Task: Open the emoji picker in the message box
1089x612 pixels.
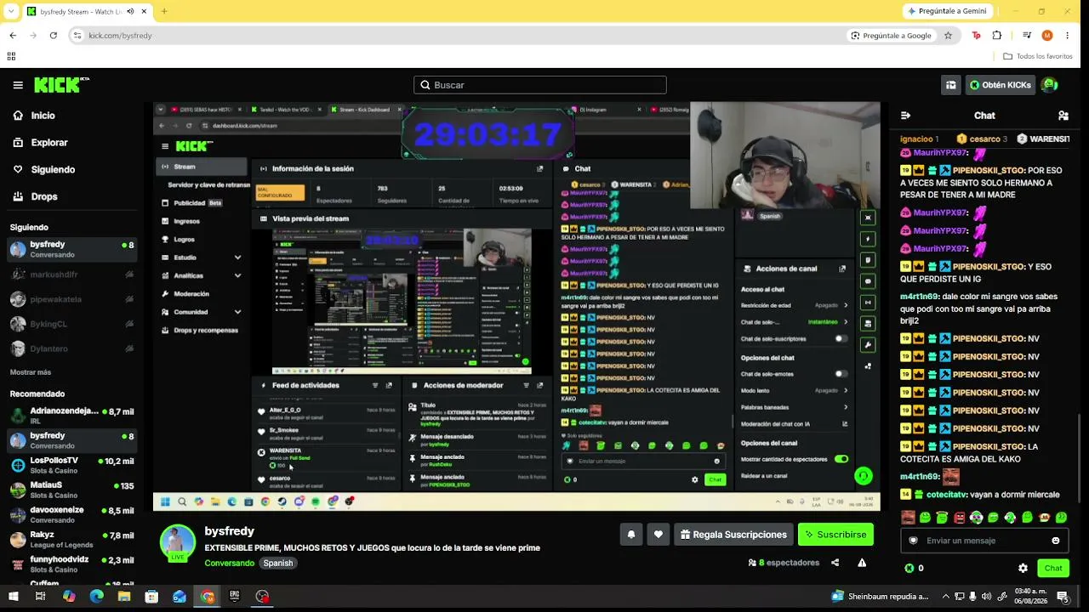Action: [x=1056, y=541]
